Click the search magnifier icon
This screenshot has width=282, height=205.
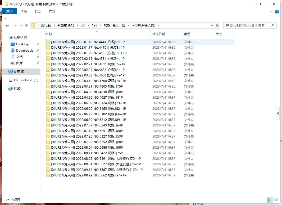[x=273, y=26]
